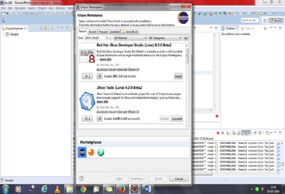Open Project Explorer view menu arrow
285x194 pixels.
58,28
